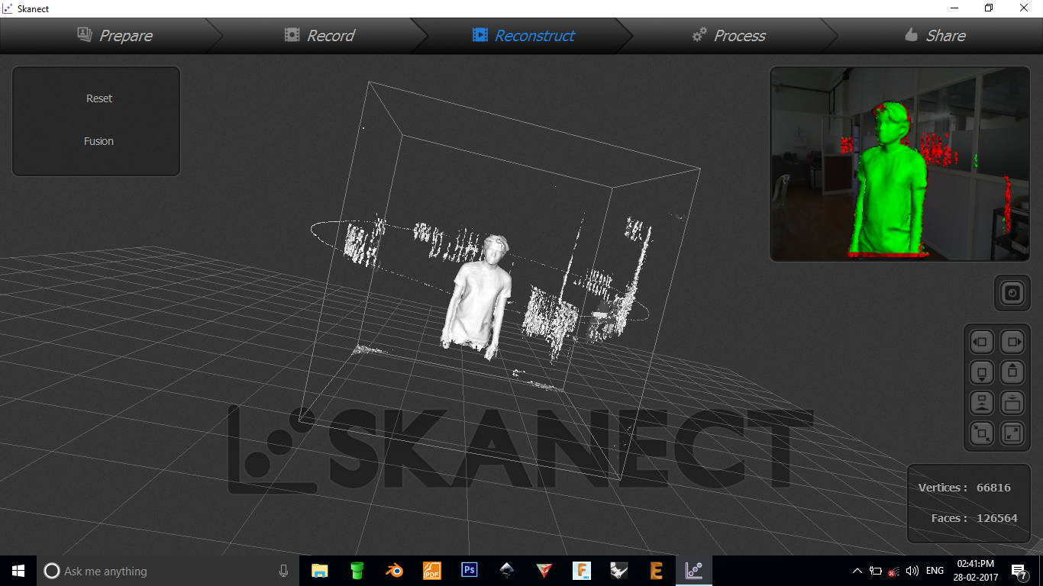Go to the Process tab

coord(728,35)
